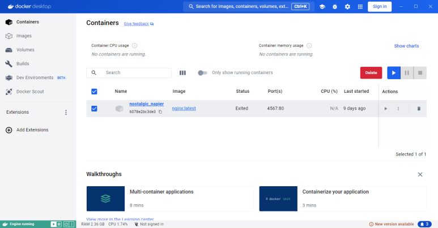Start selected containers with blue play button
The image size is (438, 228).
pos(394,73)
